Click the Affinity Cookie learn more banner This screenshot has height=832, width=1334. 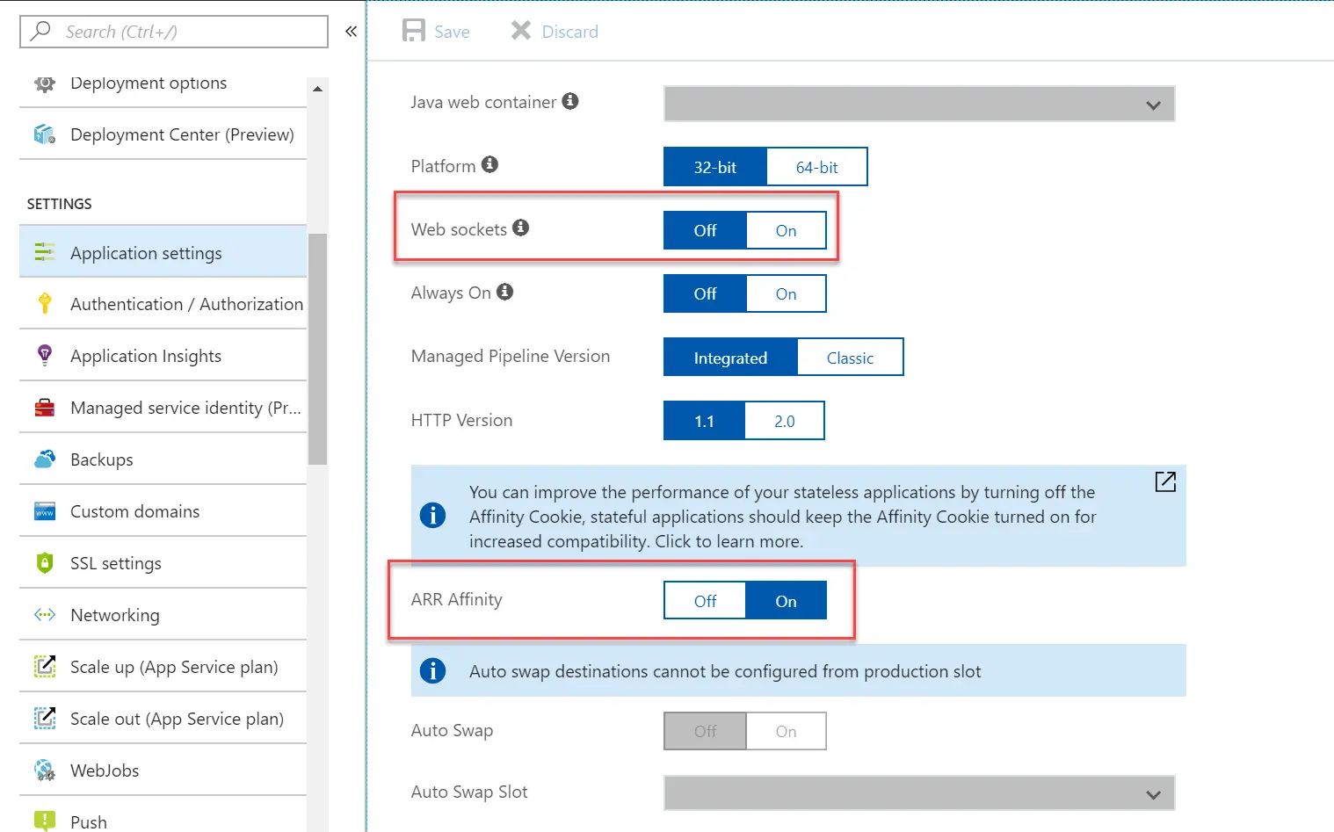(x=798, y=516)
